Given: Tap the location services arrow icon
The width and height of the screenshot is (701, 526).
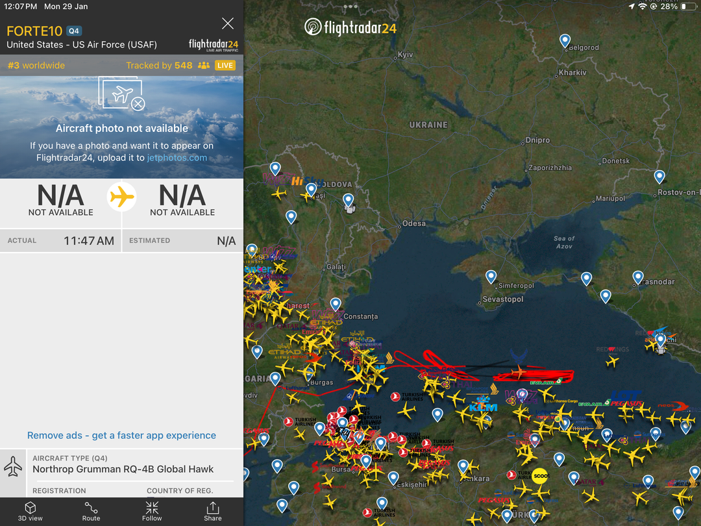Looking at the screenshot, I should (x=632, y=6).
